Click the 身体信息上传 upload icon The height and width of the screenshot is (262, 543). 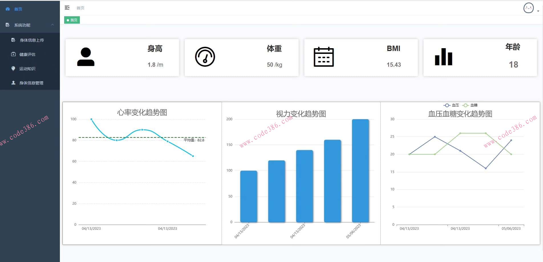[x=13, y=40]
